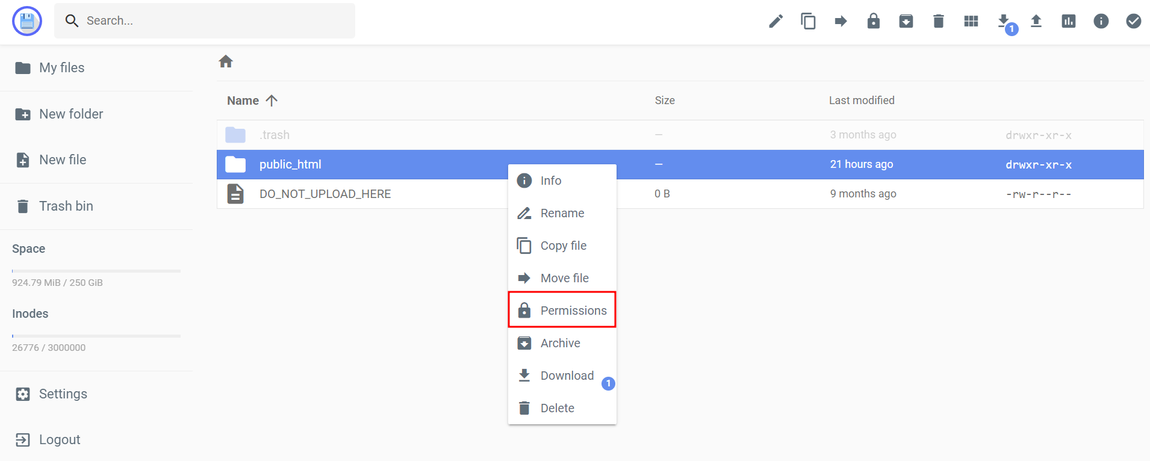The height and width of the screenshot is (461, 1150).
Task: Open permissions via the toolbar lock icon
Action: click(x=873, y=22)
